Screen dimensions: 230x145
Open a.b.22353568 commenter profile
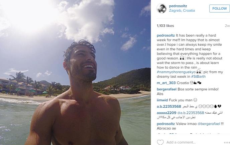pos(169,107)
